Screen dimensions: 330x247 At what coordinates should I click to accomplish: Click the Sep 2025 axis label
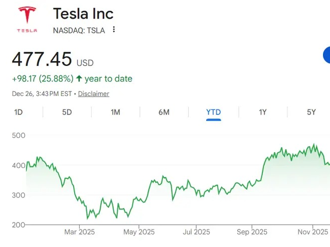(x=252, y=232)
